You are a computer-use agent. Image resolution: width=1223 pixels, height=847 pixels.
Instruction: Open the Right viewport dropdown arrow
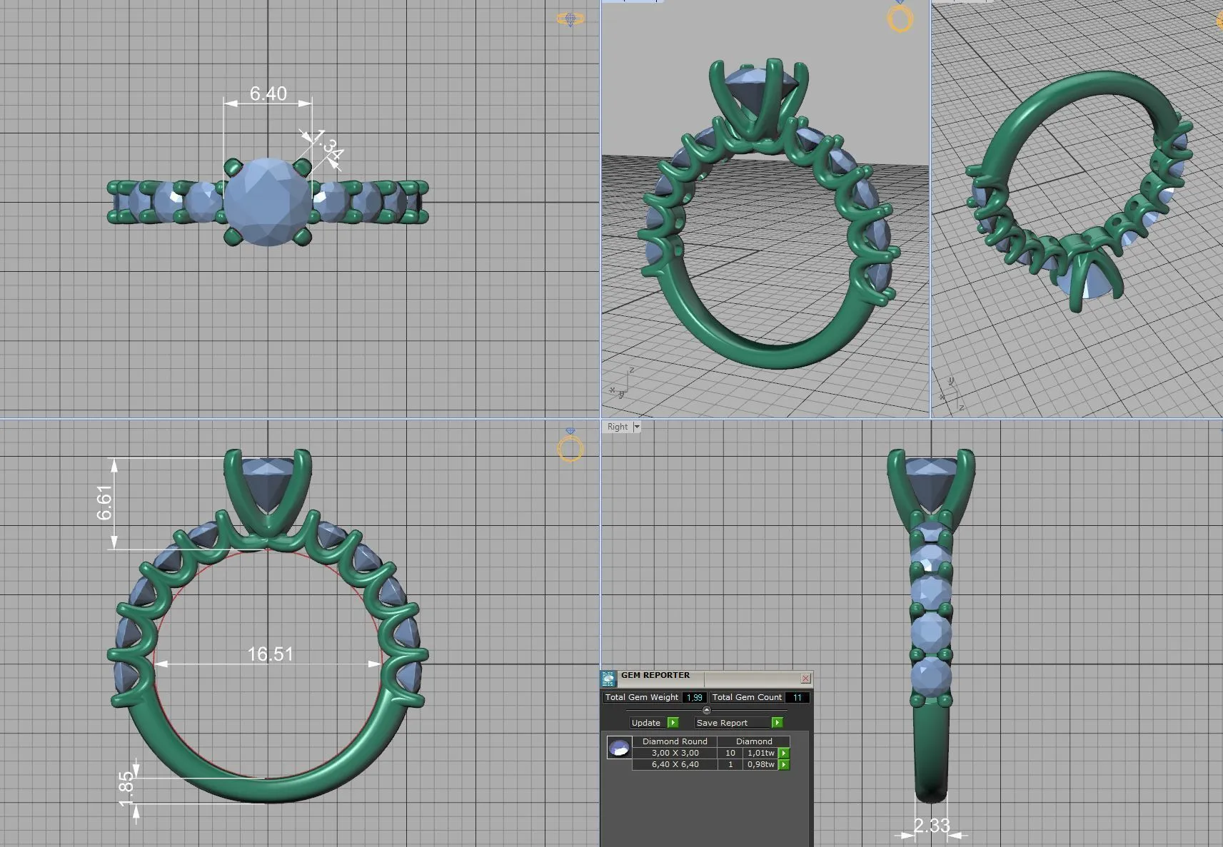click(637, 427)
